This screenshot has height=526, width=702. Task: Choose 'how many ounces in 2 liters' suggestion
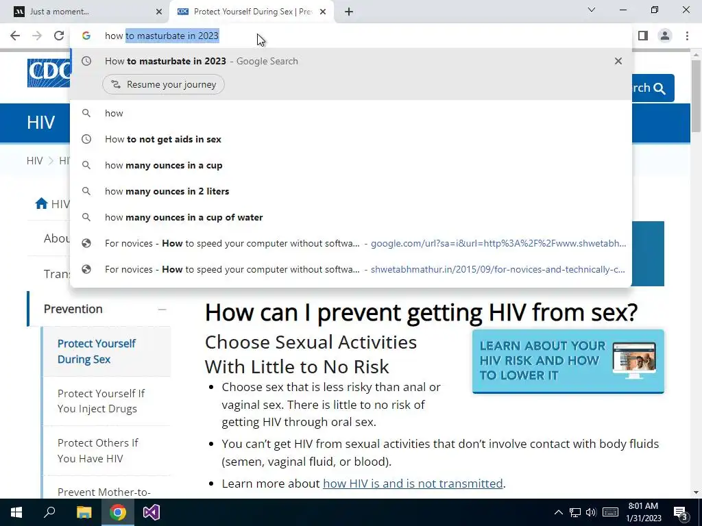coord(351,191)
